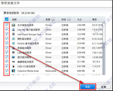The height and width of the screenshot is (91, 113).
Task: Click the 137 MB size cell
Action: click(81, 57)
